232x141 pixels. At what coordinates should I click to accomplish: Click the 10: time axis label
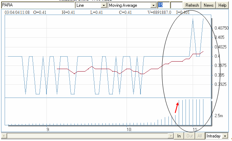pyautogui.click(x=129, y=130)
